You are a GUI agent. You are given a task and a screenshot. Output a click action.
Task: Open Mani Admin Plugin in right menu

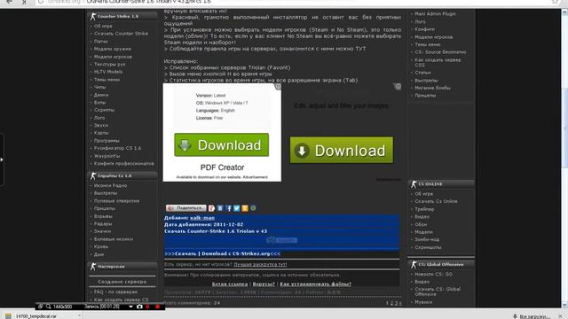tap(435, 14)
